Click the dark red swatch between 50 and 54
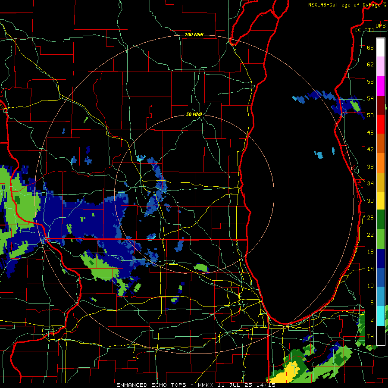This screenshot has width=388, height=388. click(x=381, y=106)
